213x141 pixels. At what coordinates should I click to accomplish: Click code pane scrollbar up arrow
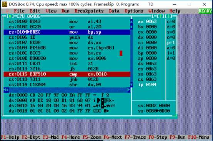pos(131,21)
